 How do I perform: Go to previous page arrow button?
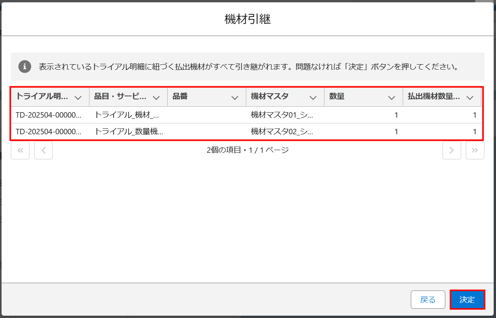pyautogui.click(x=43, y=150)
